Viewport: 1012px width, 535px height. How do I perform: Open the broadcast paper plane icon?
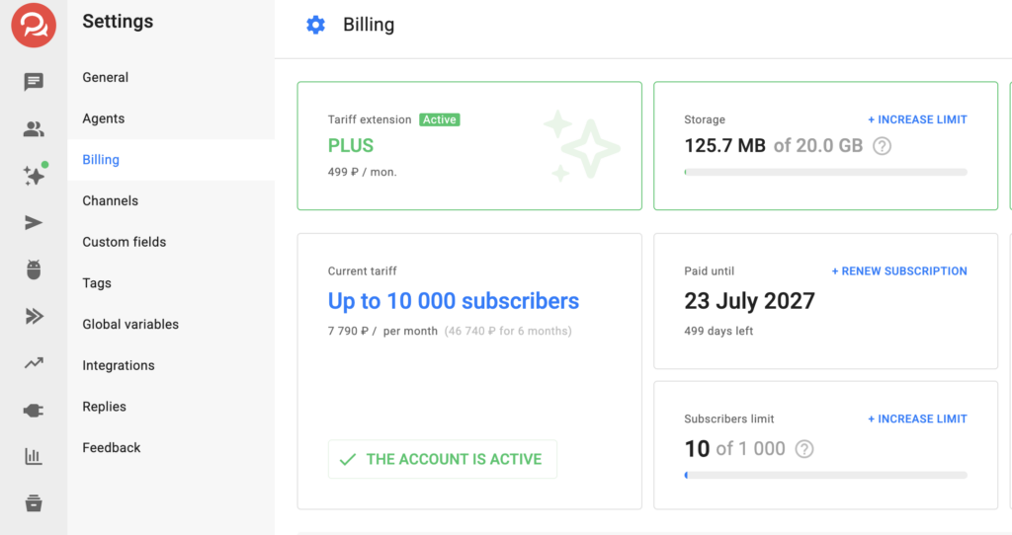click(34, 223)
